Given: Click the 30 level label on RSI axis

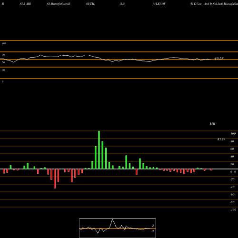Looking at the screenshot, I should point(3,70).
